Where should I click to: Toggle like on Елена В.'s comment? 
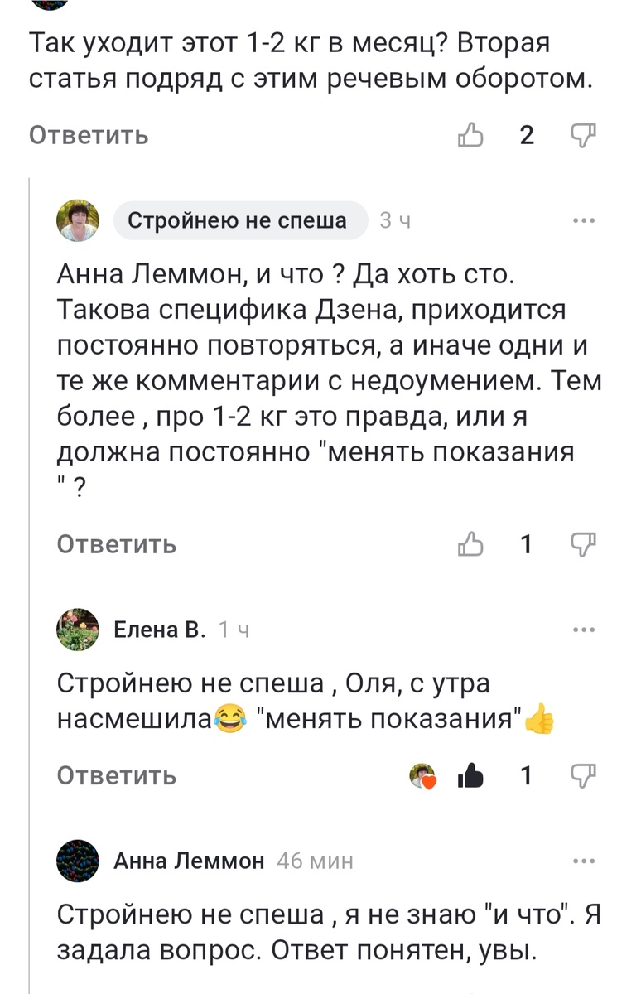coord(469,776)
